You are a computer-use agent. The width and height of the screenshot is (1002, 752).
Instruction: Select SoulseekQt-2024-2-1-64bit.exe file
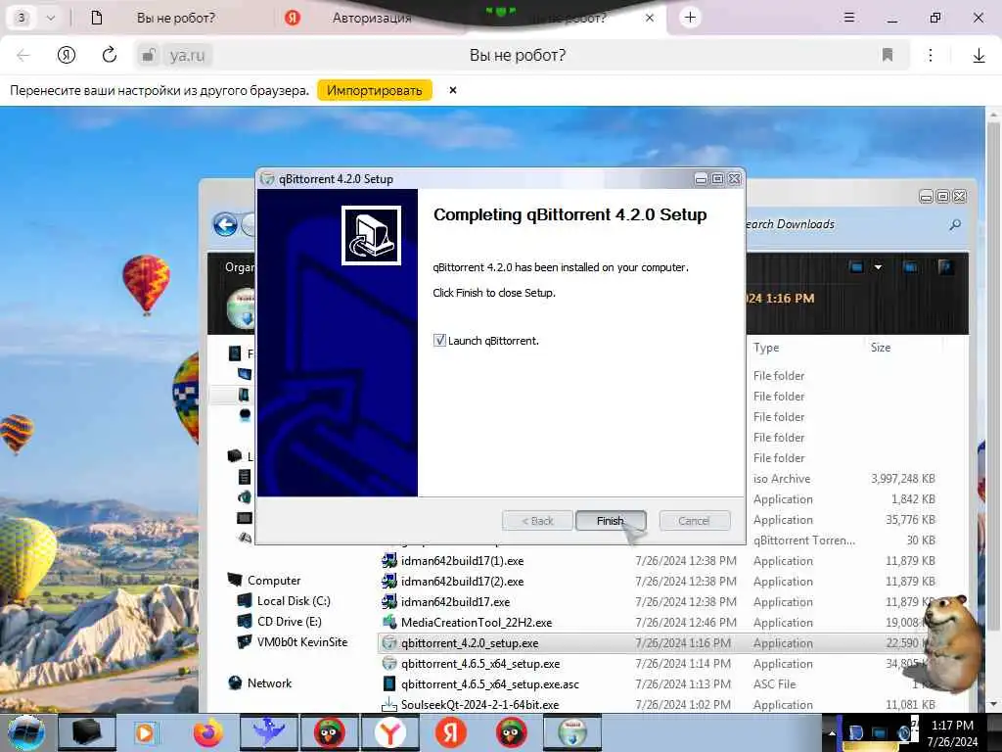pyautogui.click(x=479, y=705)
